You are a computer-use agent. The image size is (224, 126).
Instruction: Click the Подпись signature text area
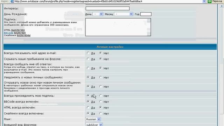118,27
